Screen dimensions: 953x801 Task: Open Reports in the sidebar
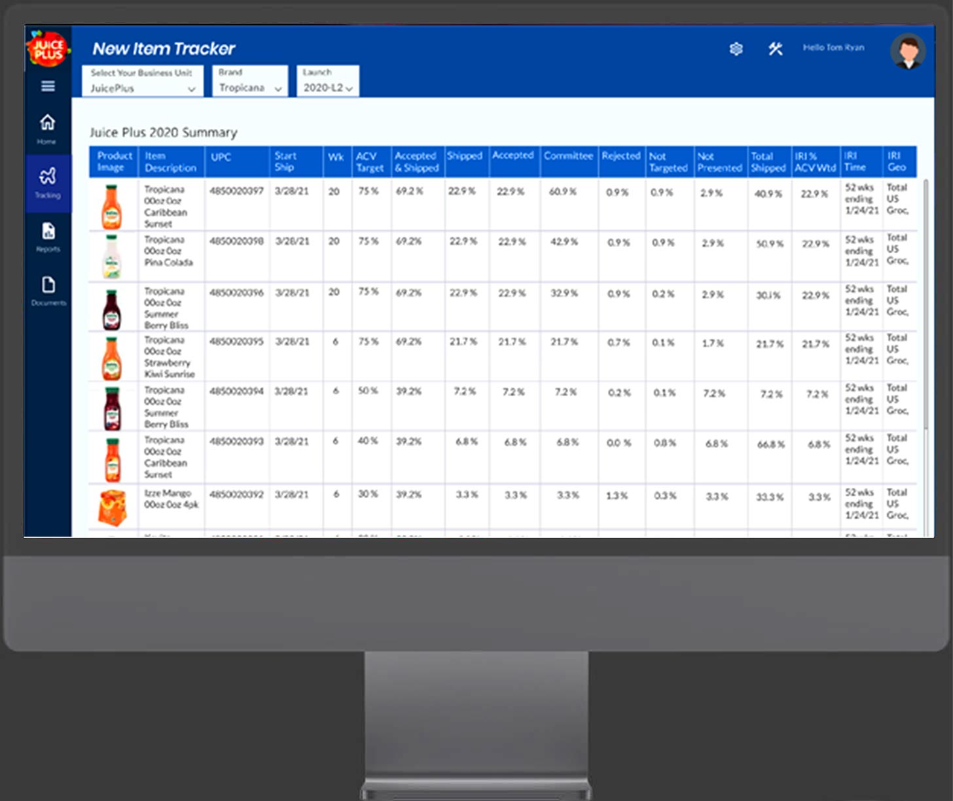48,237
